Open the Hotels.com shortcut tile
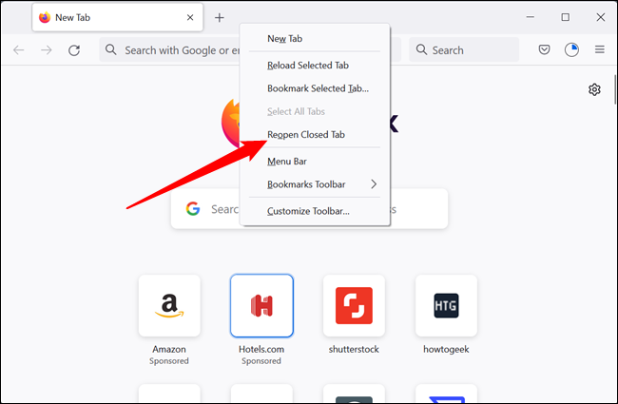The height and width of the screenshot is (404, 618). pyautogui.click(x=261, y=306)
